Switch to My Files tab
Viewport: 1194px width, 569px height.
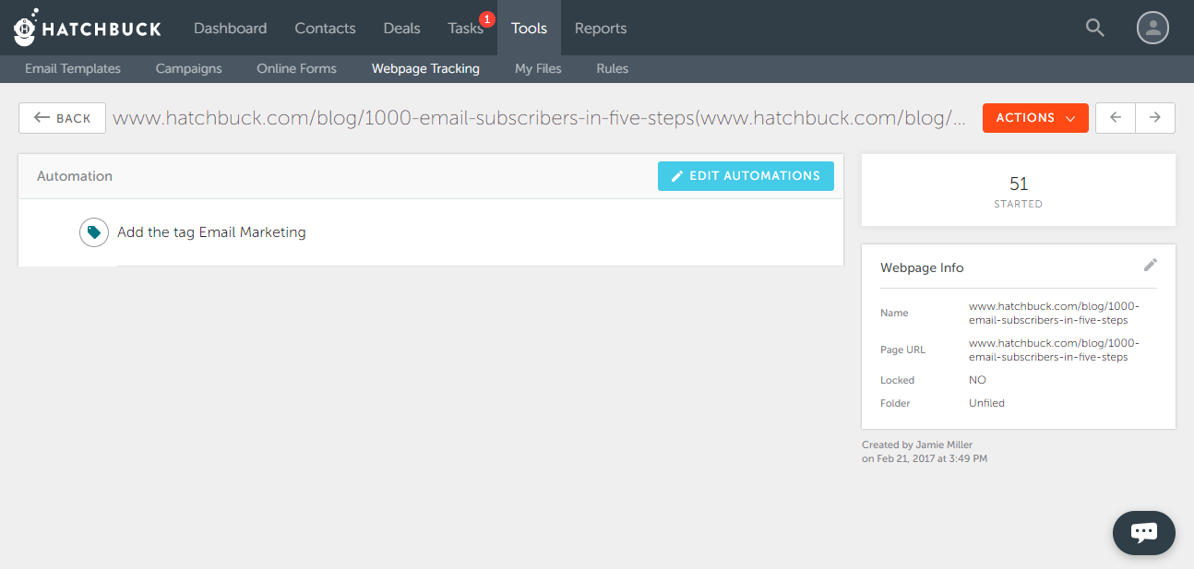tap(538, 68)
